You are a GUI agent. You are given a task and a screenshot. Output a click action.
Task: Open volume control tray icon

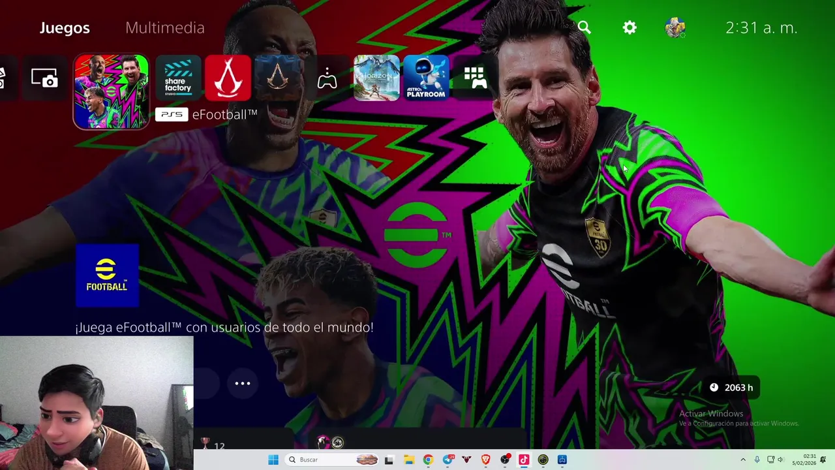coord(780,460)
